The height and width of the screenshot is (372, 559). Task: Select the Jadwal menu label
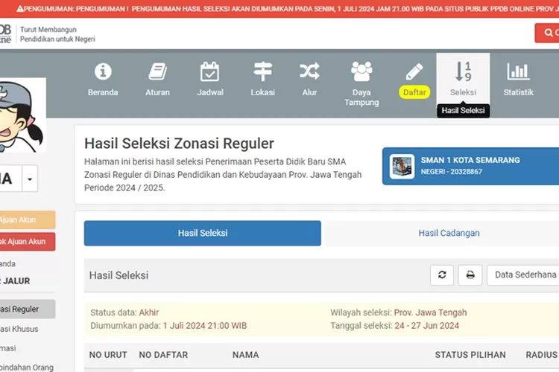210,92
